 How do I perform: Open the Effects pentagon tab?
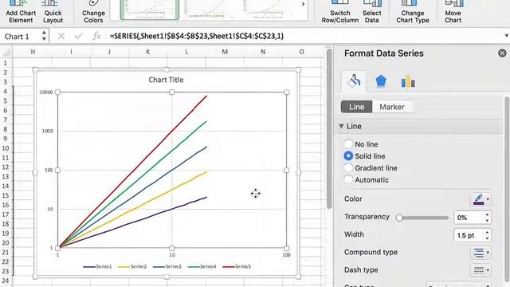(381, 81)
